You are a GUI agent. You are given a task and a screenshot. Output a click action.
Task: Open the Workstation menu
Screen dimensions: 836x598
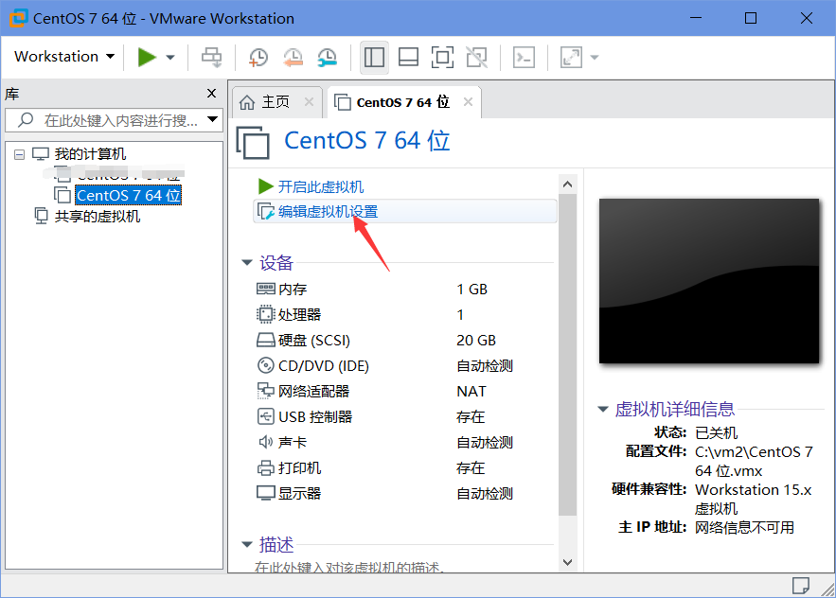(x=64, y=57)
